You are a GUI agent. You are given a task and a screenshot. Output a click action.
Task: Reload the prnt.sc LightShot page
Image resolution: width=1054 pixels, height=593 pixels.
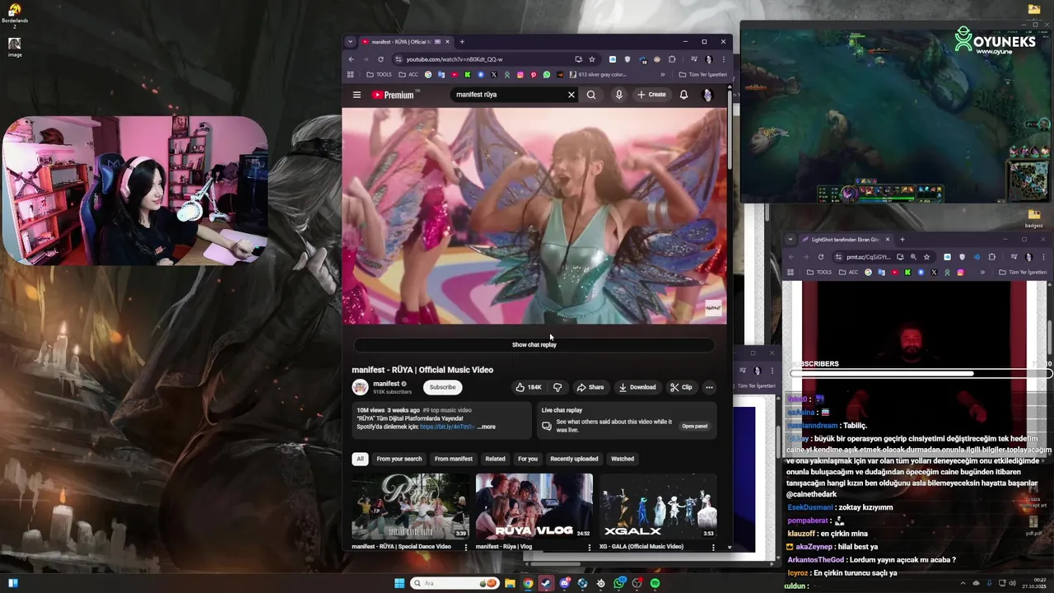tap(821, 257)
